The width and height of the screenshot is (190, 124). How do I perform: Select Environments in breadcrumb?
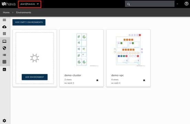click(24, 12)
